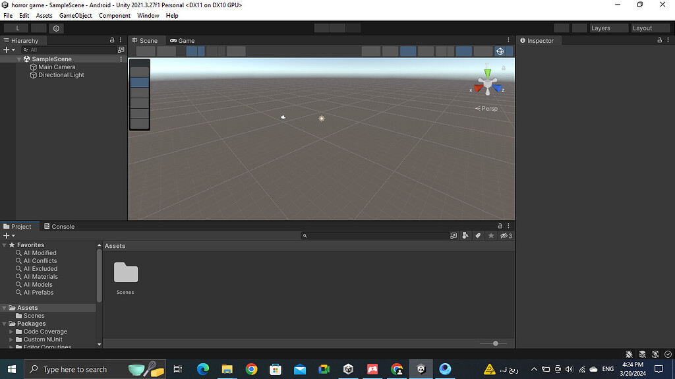
Task: Click auto-generate lighting icon in status bar
Action: tap(655, 354)
